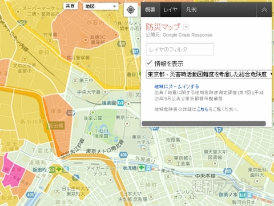274x206 pixels.
Task: Click the 三崎町 area label
Action: (x=148, y=185)
